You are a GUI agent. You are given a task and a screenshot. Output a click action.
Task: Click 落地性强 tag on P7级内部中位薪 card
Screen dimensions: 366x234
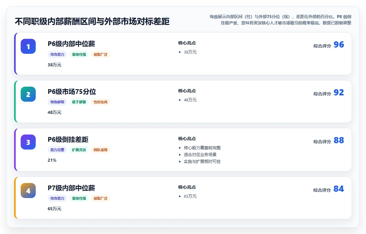[x=79, y=198]
